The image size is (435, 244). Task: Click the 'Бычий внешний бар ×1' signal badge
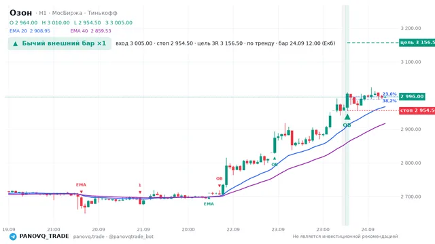click(60, 43)
